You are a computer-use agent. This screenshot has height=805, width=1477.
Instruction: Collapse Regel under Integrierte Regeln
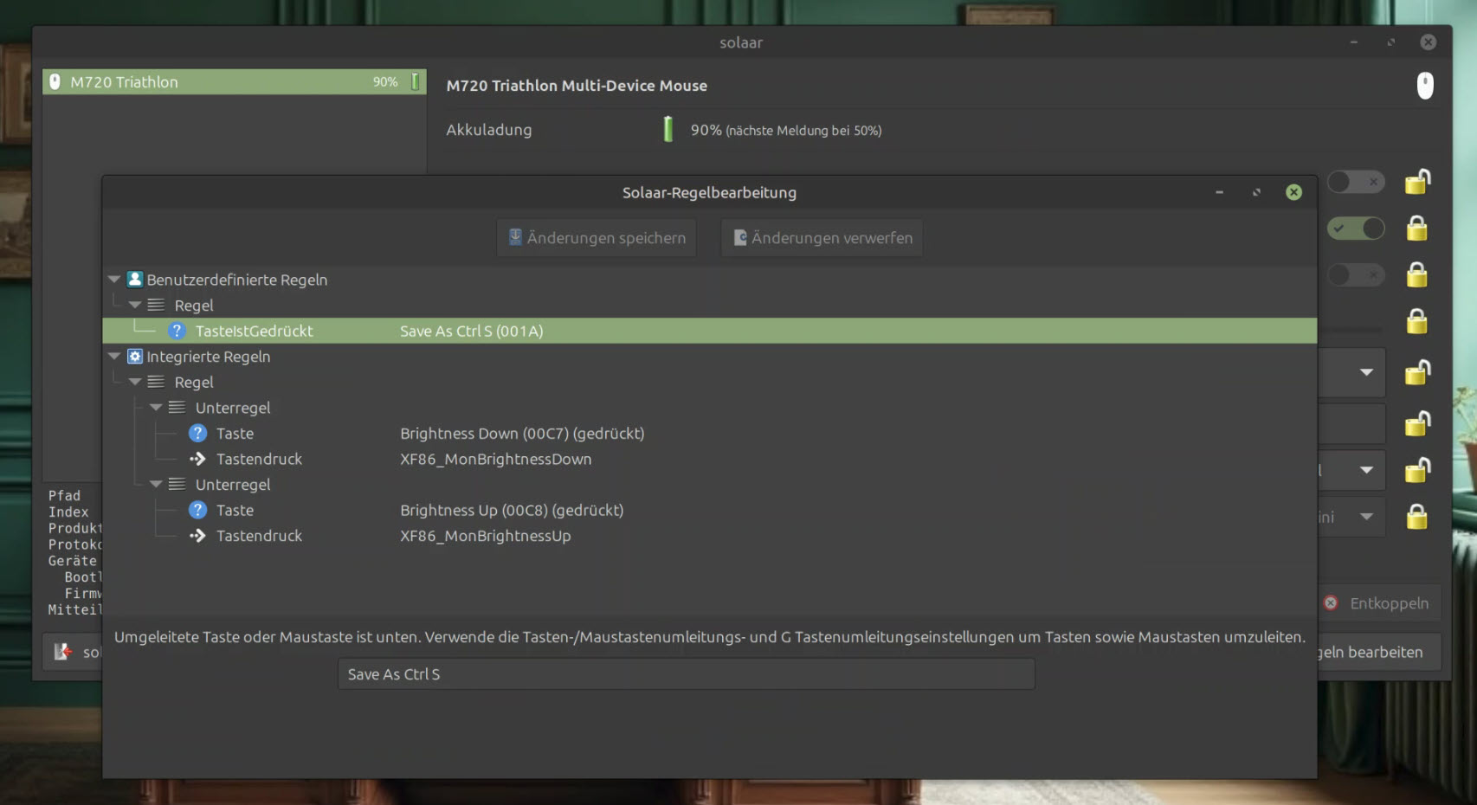[135, 382]
